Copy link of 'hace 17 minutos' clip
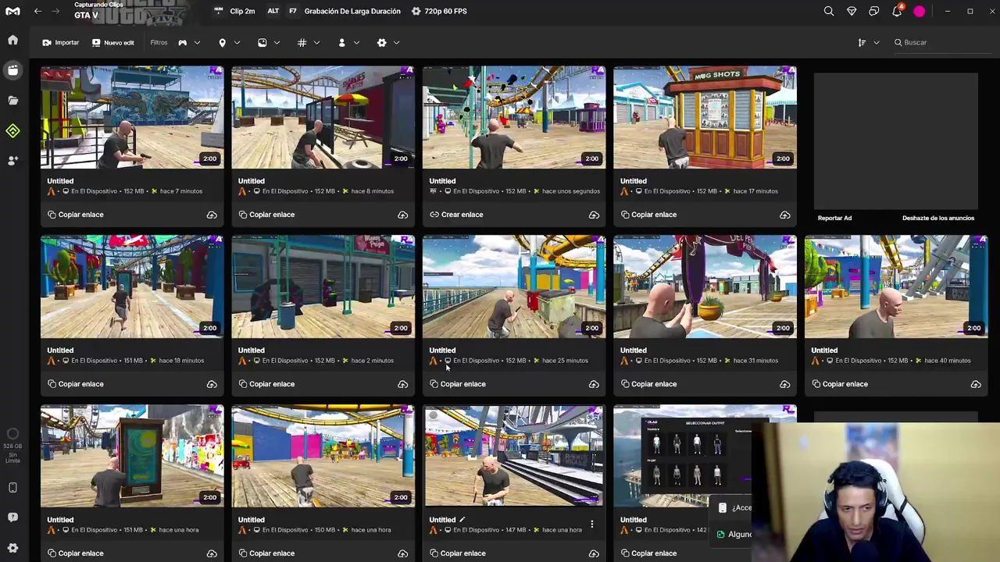Screen dimensions: 1000x562 point(648,215)
